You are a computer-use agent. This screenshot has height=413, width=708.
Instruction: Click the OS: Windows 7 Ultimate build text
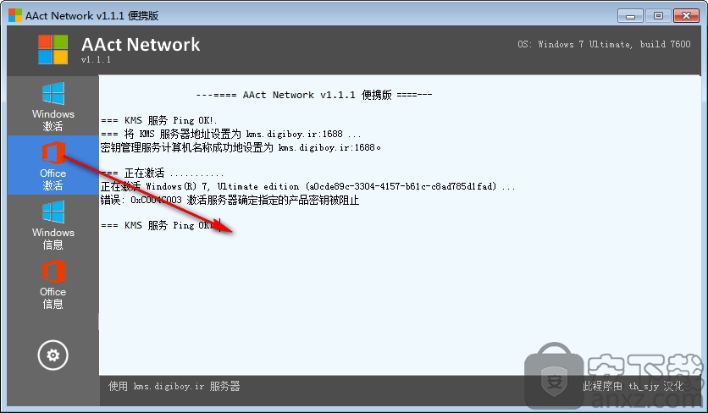coord(604,44)
